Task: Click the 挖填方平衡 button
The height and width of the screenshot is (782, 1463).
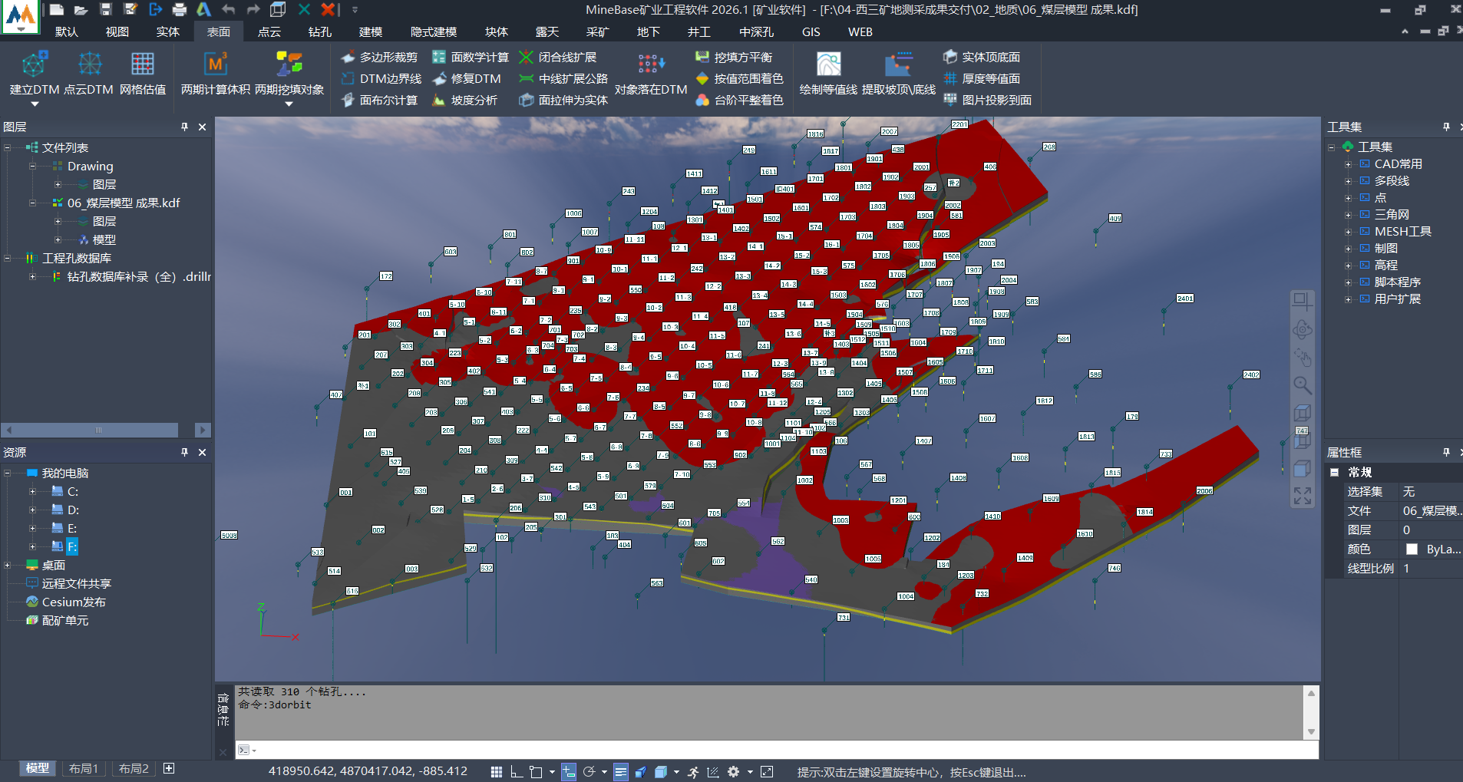Action: pos(734,58)
